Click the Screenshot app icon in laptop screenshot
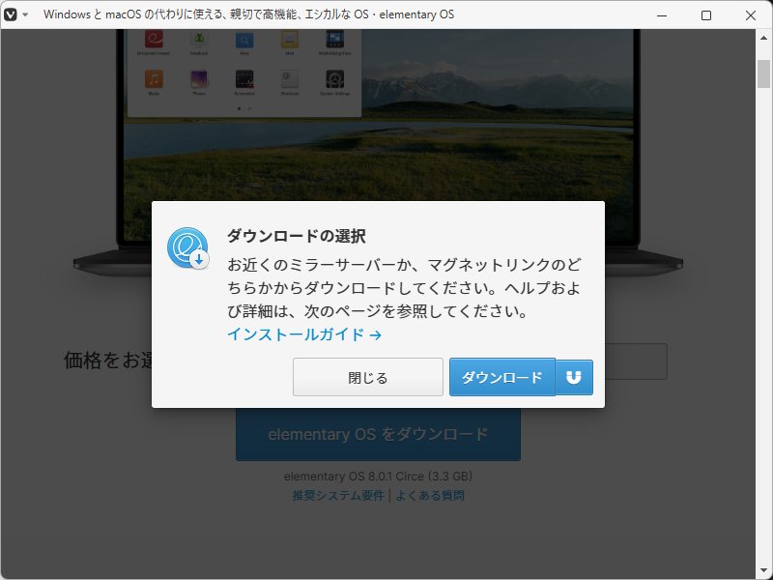The image size is (773, 580). [x=244, y=79]
